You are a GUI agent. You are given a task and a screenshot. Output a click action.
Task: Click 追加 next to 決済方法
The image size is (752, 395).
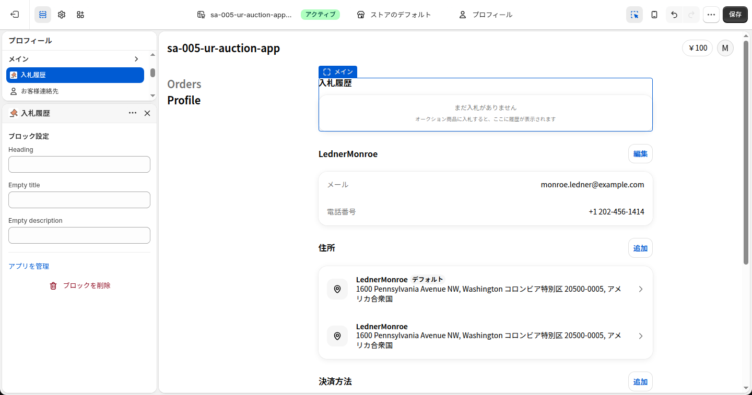[640, 382]
